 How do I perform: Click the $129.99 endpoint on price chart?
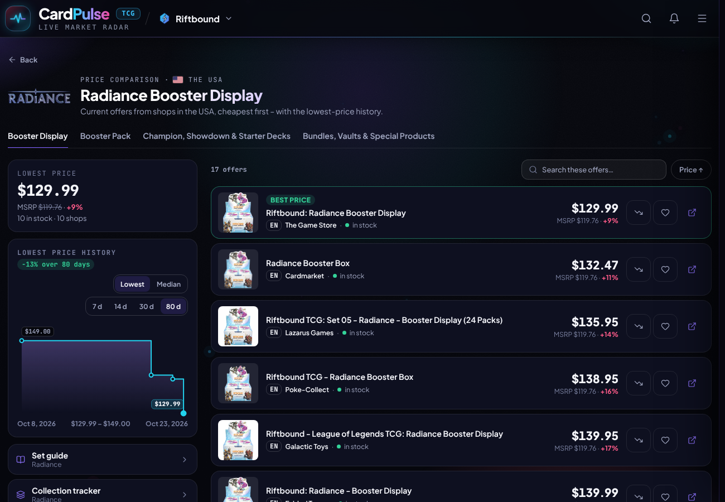click(183, 413)
